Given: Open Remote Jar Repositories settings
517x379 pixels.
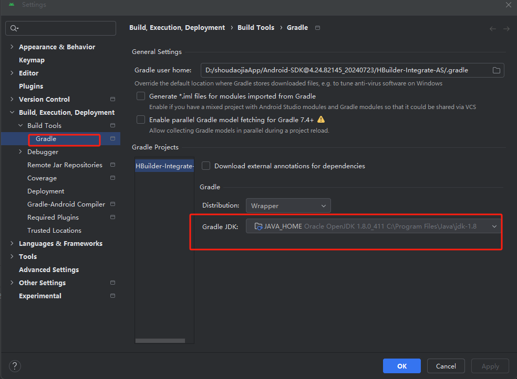Looking at the screenshot, I should pos(65,165).
